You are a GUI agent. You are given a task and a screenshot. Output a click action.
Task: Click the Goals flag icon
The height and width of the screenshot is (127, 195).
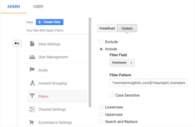[32, 70]
